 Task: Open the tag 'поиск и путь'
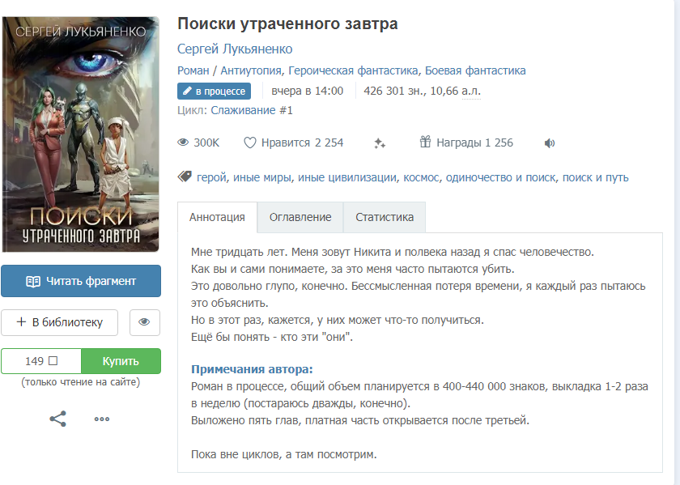pyautogui.click(x=596, y=177)
